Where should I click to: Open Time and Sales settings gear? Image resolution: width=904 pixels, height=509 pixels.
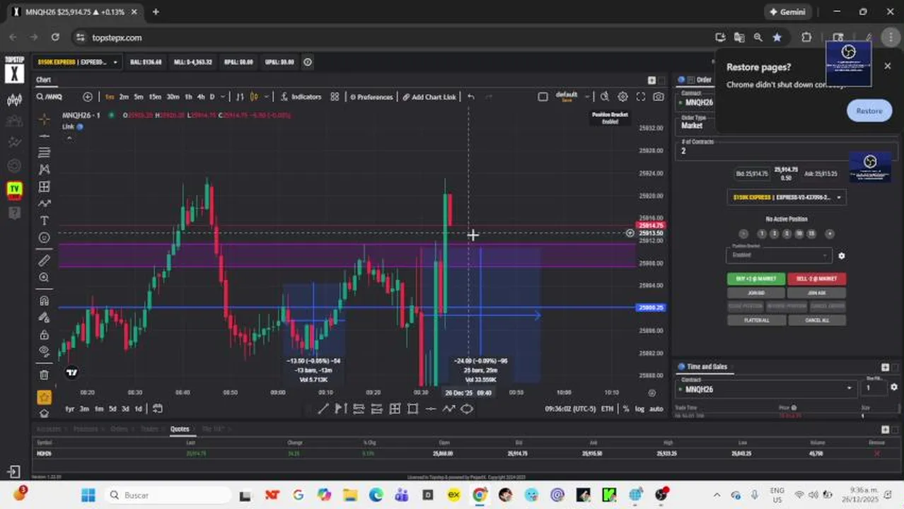[x=893, y=387]
